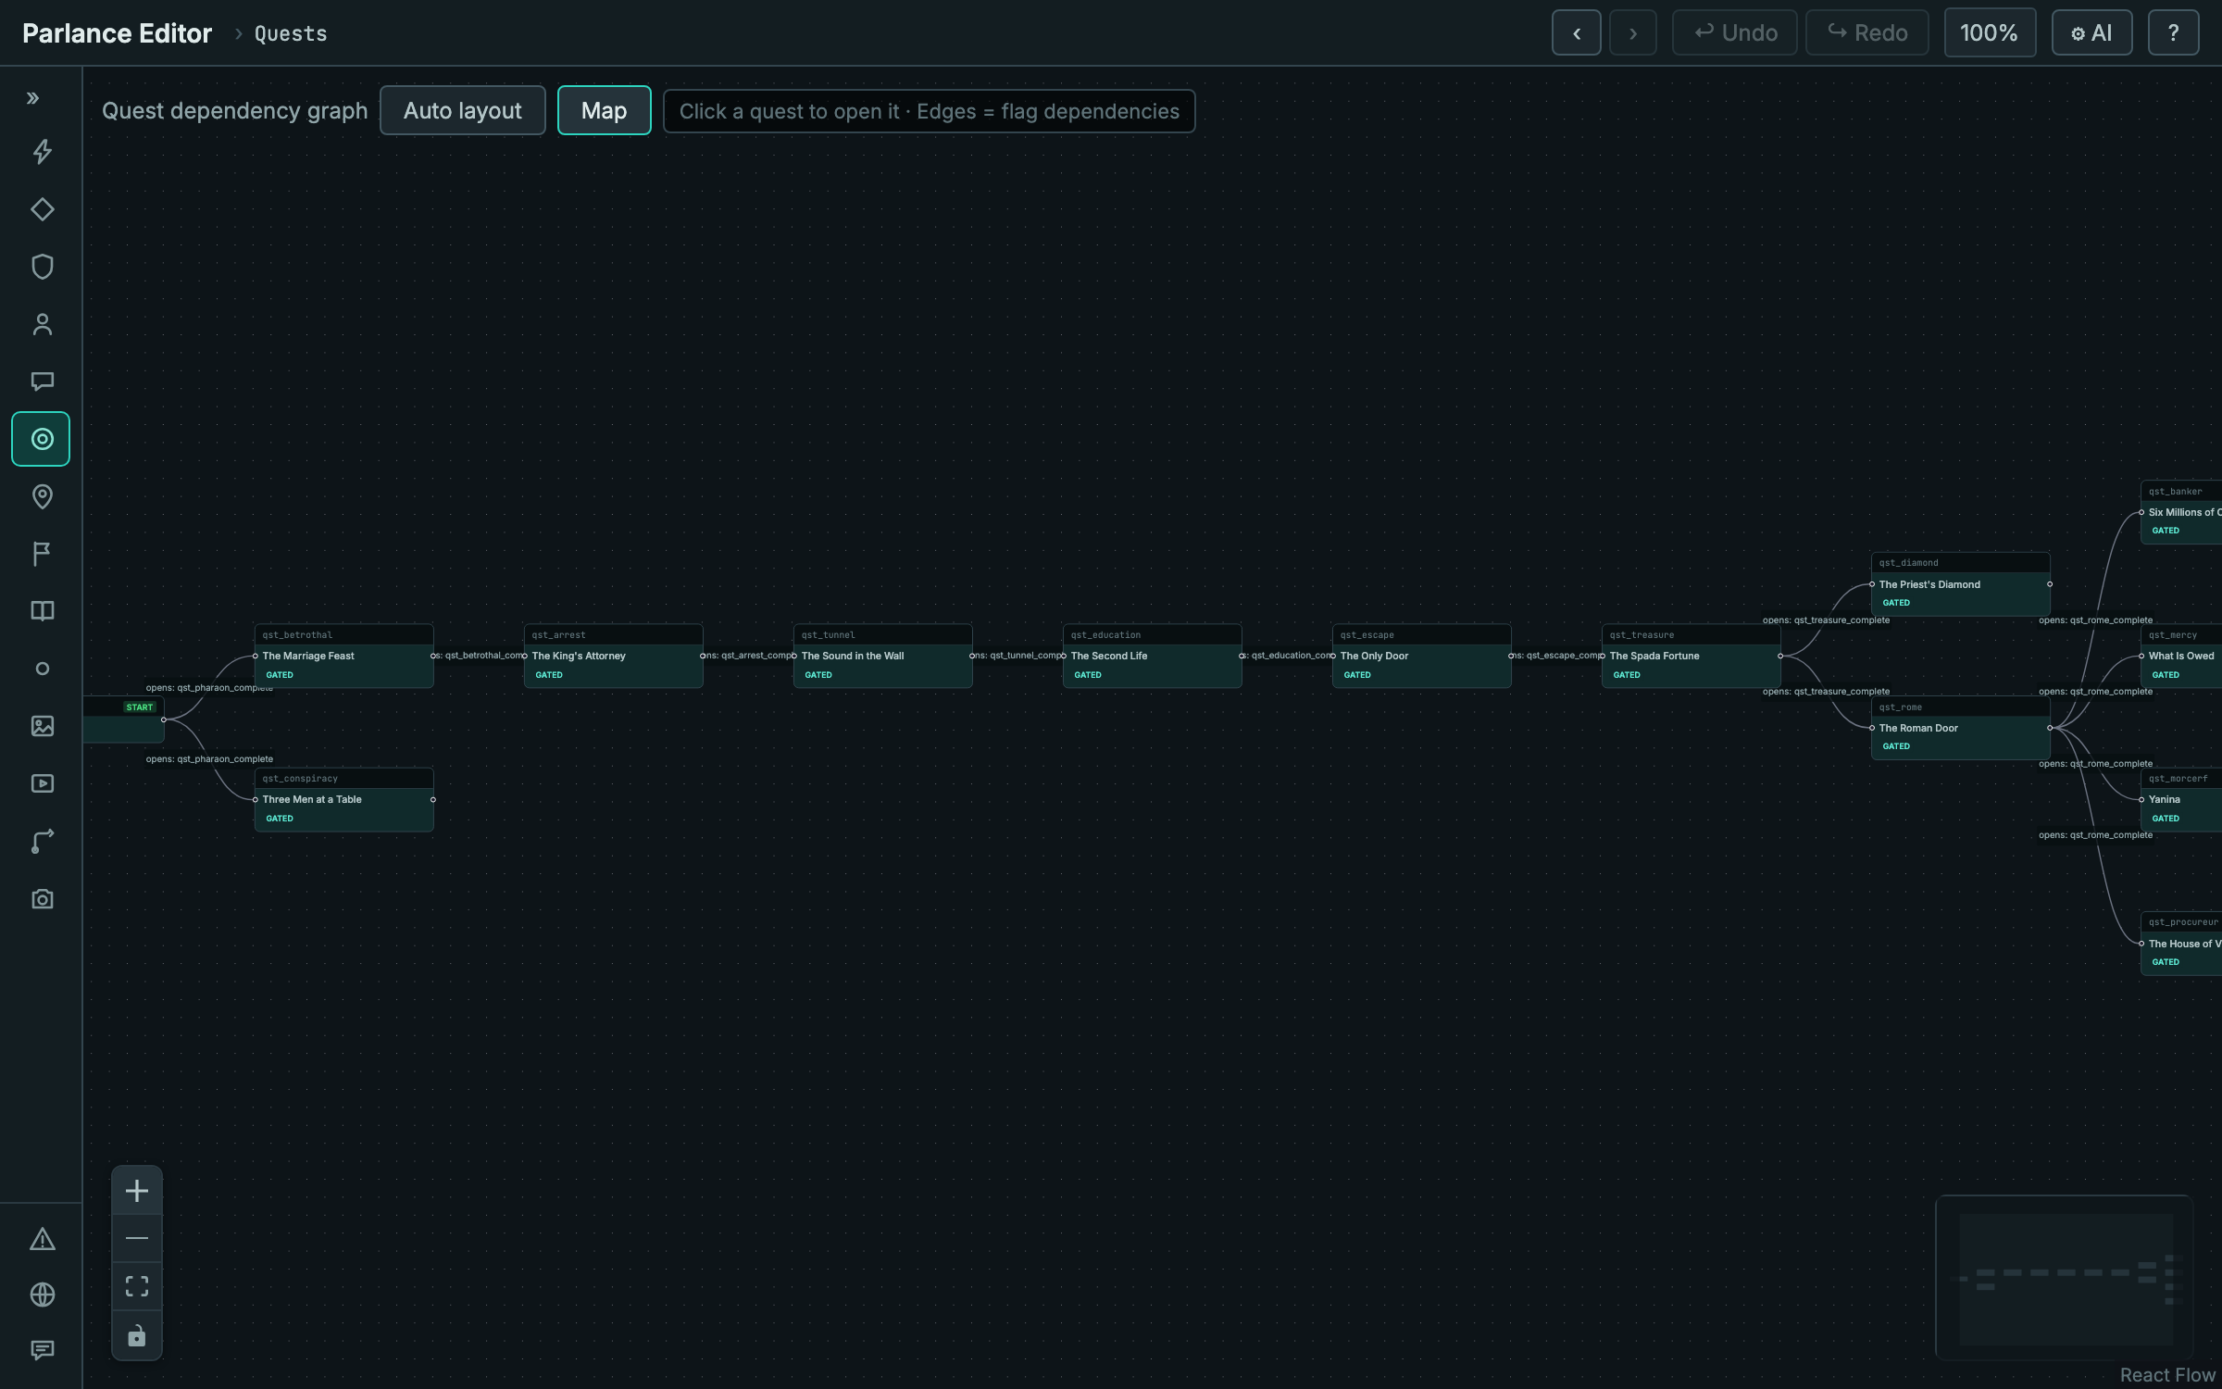2222x1389 pixels.
Task: Run Auto layout on the graph
Action: point(462,110)
